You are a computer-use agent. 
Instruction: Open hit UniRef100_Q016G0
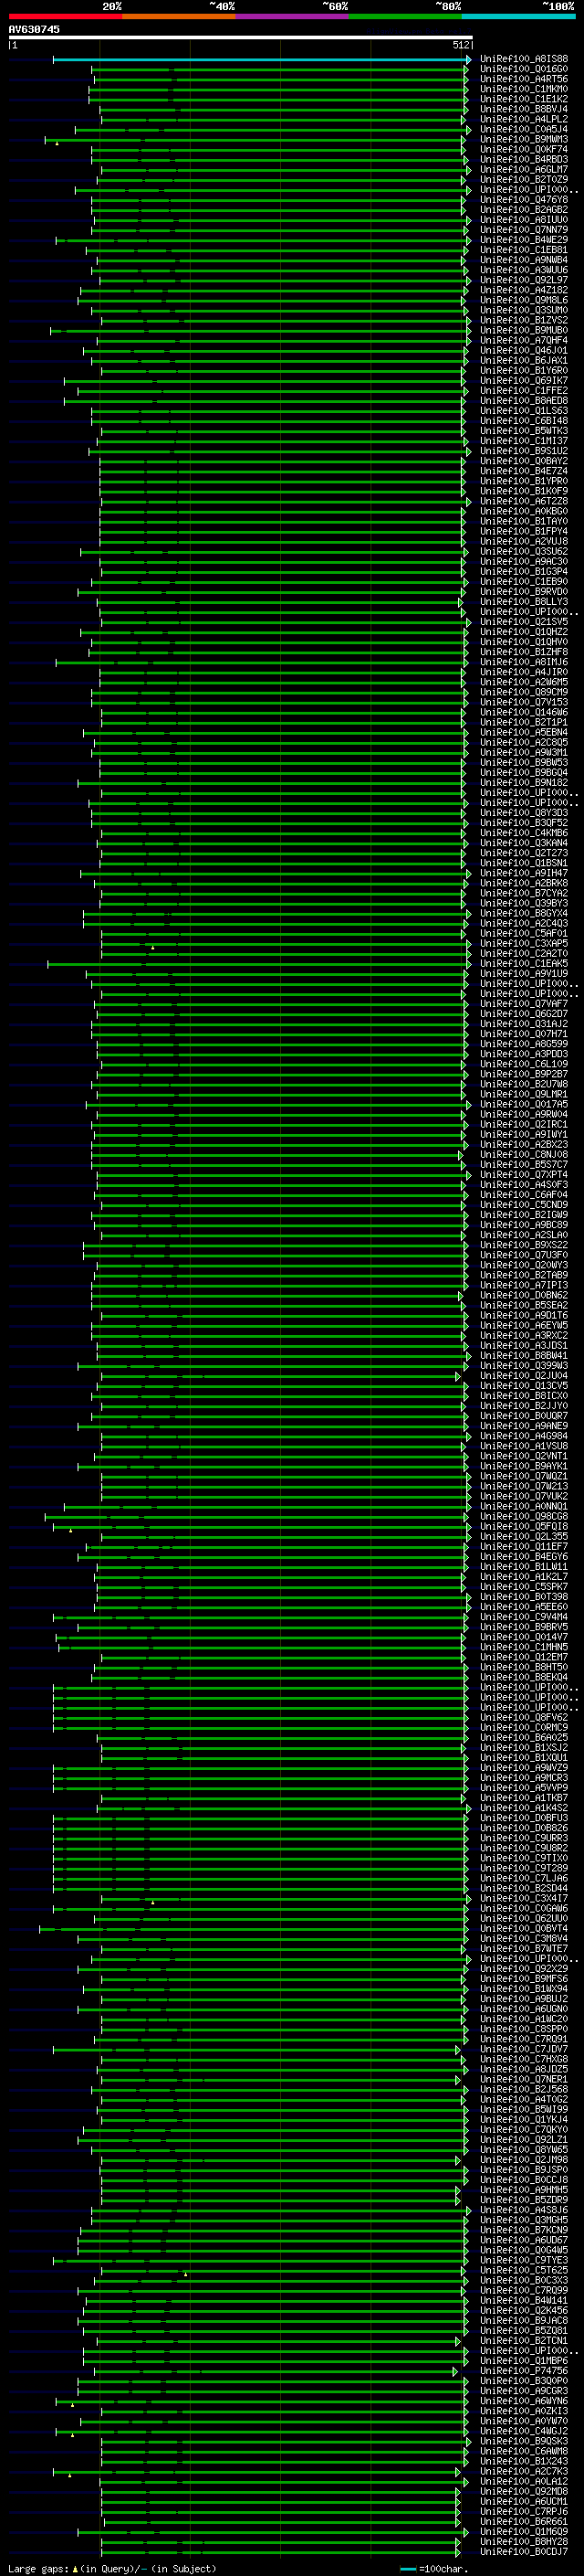point(524,69)
